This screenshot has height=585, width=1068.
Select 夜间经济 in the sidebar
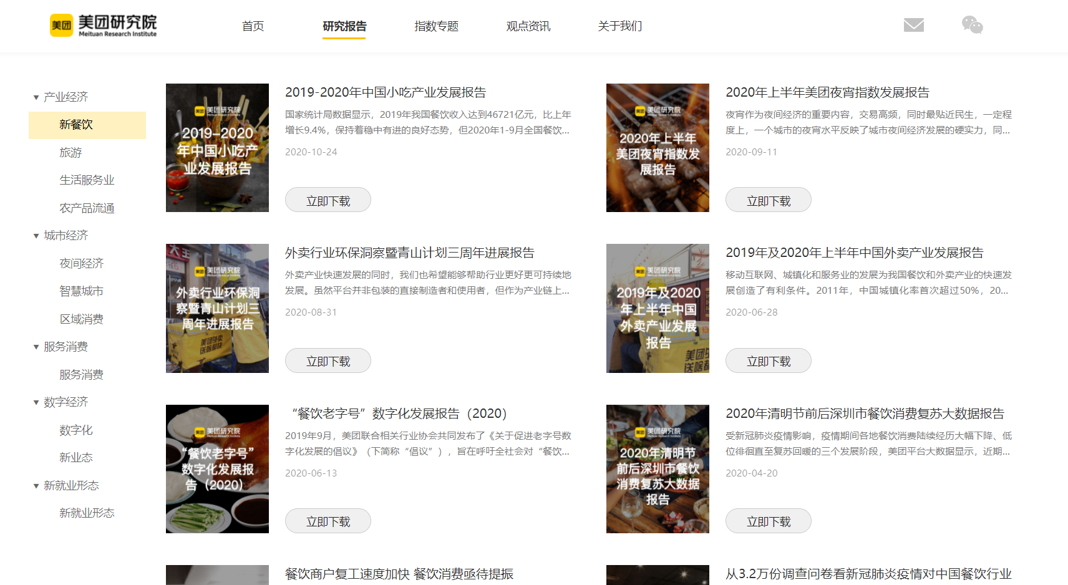pos(81,264)
